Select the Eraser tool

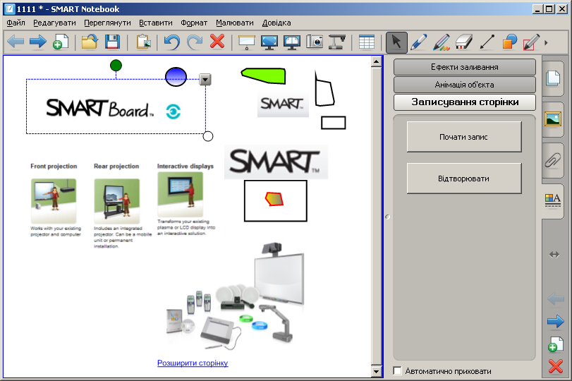pyautogui.click(x=464, y=42)
